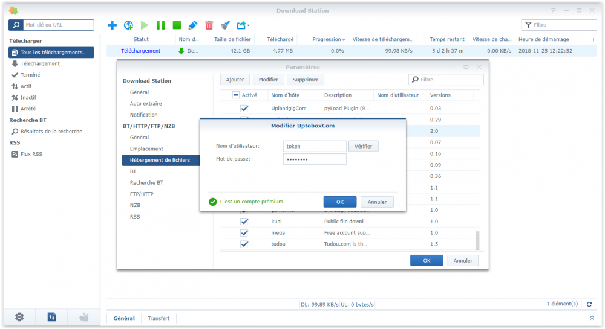Click the blue plus add download icon

click(x=113, y=25)
